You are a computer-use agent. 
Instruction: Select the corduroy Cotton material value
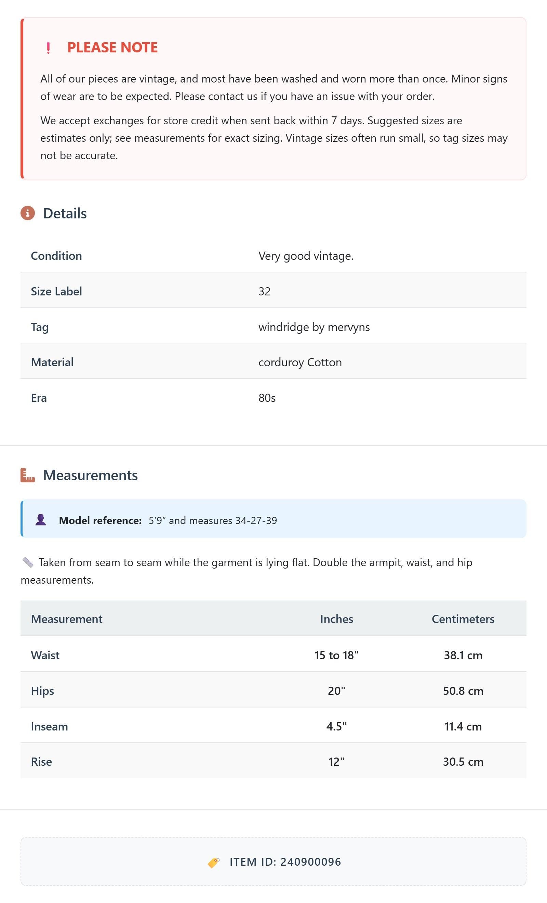[300, 362]
